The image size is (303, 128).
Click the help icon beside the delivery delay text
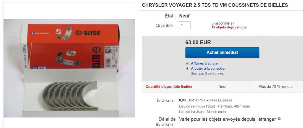point(279,119)
